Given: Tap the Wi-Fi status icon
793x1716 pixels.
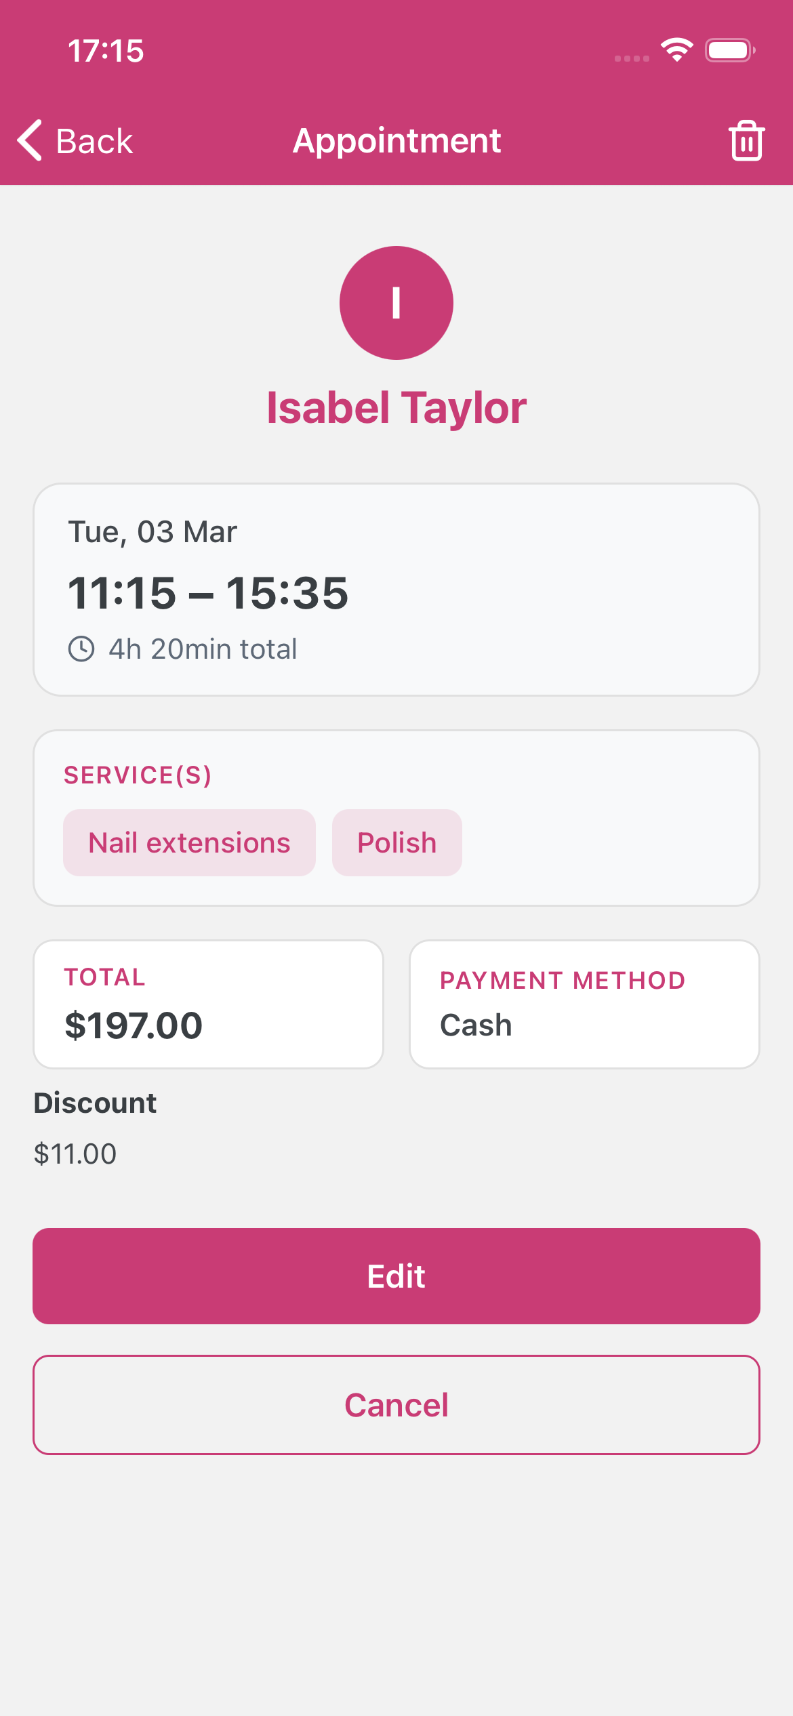Looking at the screenshot, I should (676, 50).
